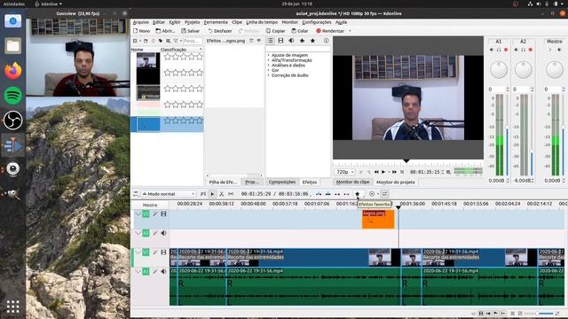
Task: Show audio effects in effects panel
Action: pos(291,41)
